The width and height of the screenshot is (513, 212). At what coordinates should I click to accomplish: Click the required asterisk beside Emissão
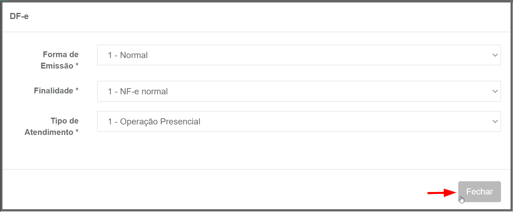[77, 65]
